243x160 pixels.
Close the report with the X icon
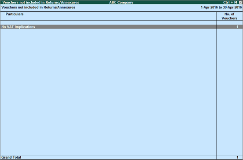point(240,2)
